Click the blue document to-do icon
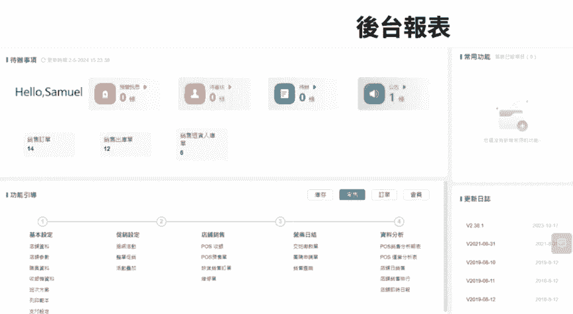The height and width of the screenshot is (314, 573). 284,94
